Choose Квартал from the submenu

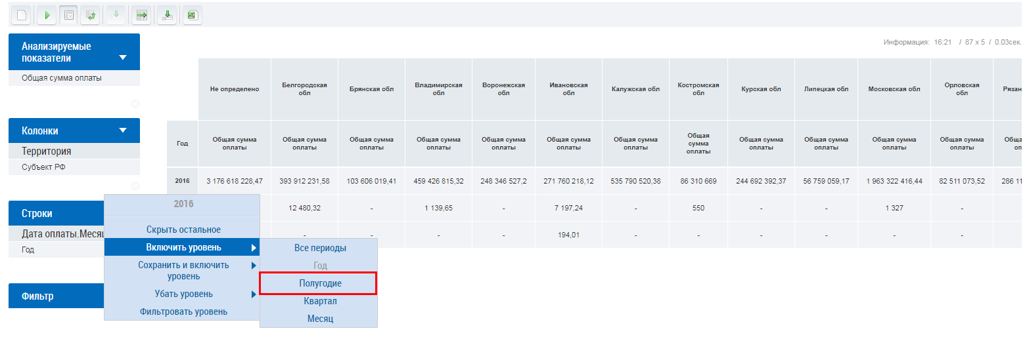(x=320, y=301)
